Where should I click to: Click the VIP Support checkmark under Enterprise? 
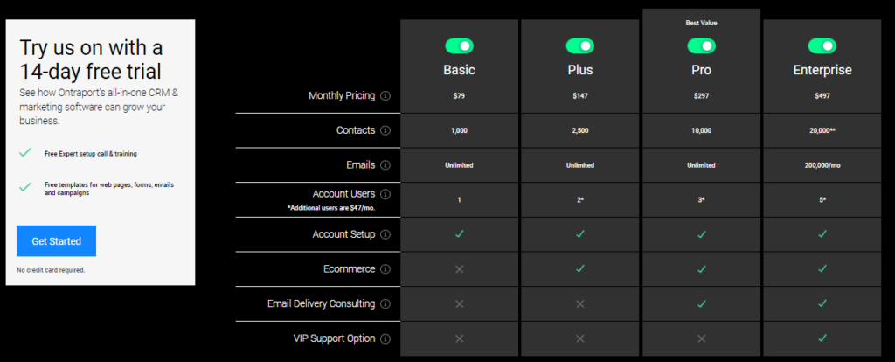point(822,338)
